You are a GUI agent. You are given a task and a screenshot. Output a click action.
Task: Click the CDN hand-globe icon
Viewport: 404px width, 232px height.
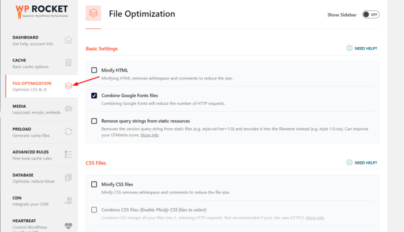coord(68,200)
